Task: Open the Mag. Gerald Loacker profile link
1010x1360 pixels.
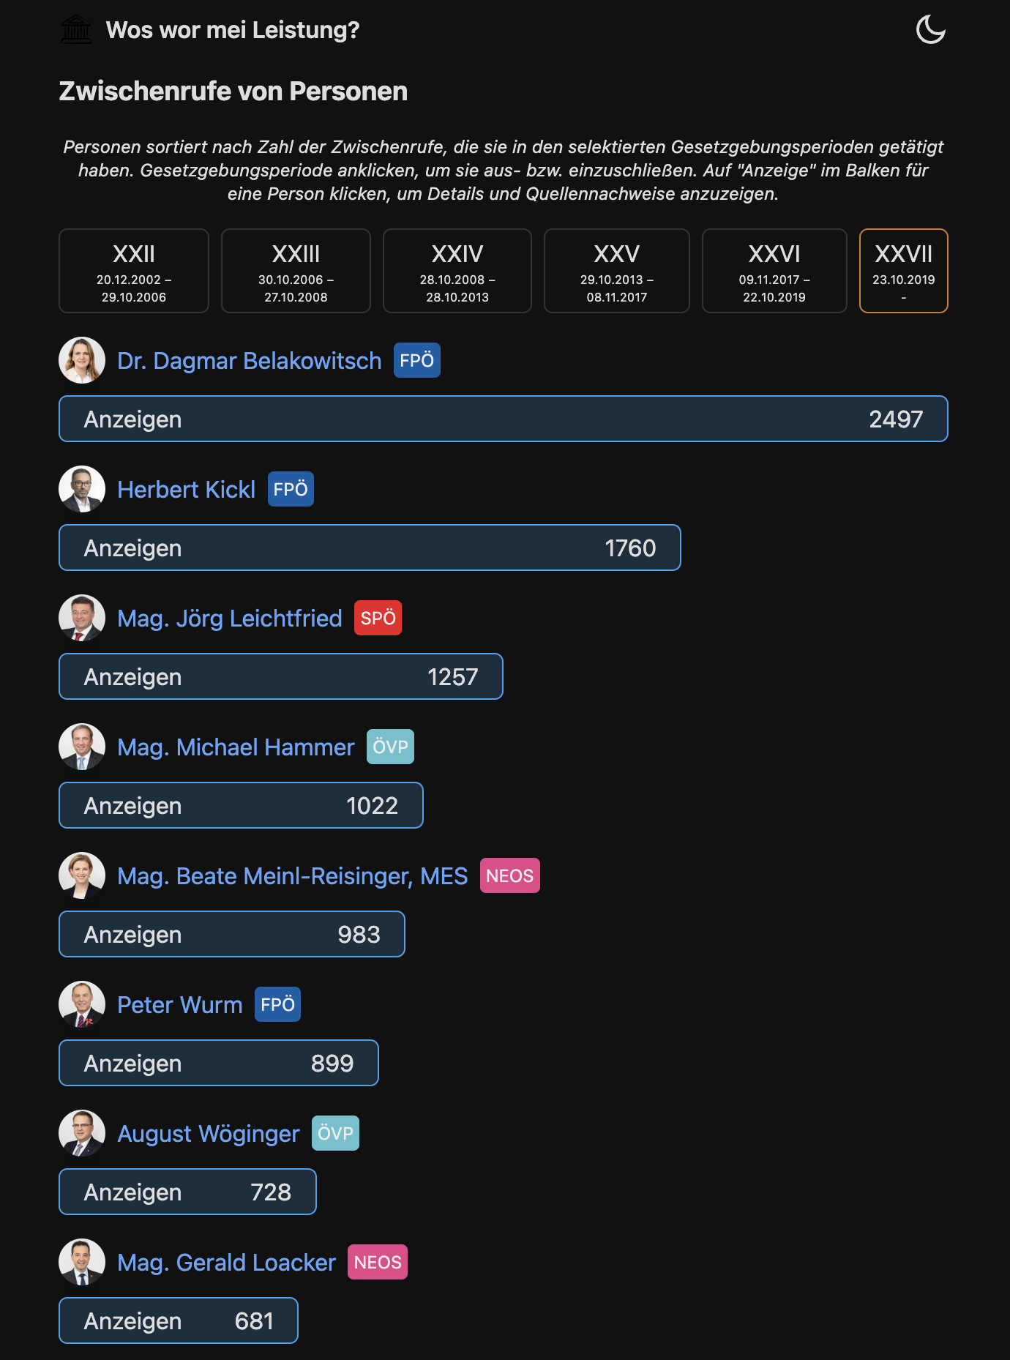Action: point(226,1262)
